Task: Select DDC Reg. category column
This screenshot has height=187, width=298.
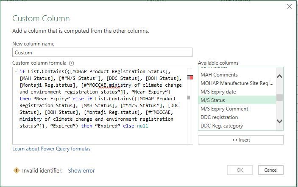Action: pyautogui.click(x=237, y=126)
